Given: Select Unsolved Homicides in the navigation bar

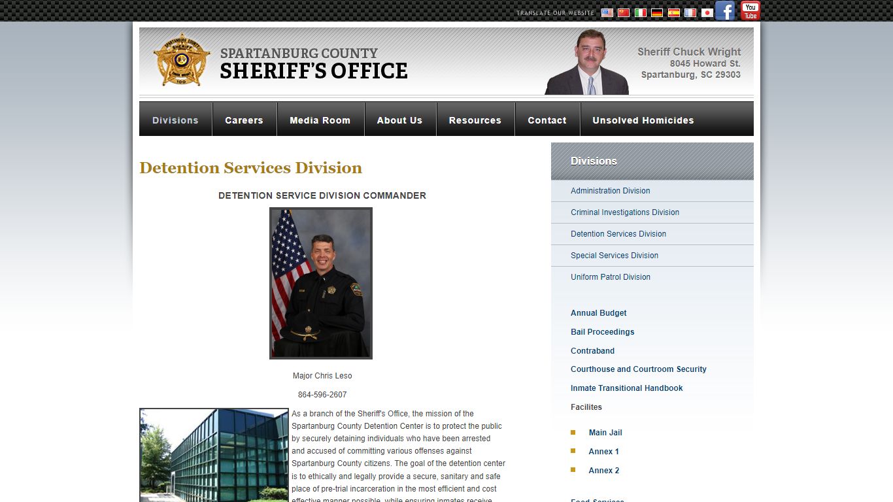Looking at the screenshot, I should 643,120.
